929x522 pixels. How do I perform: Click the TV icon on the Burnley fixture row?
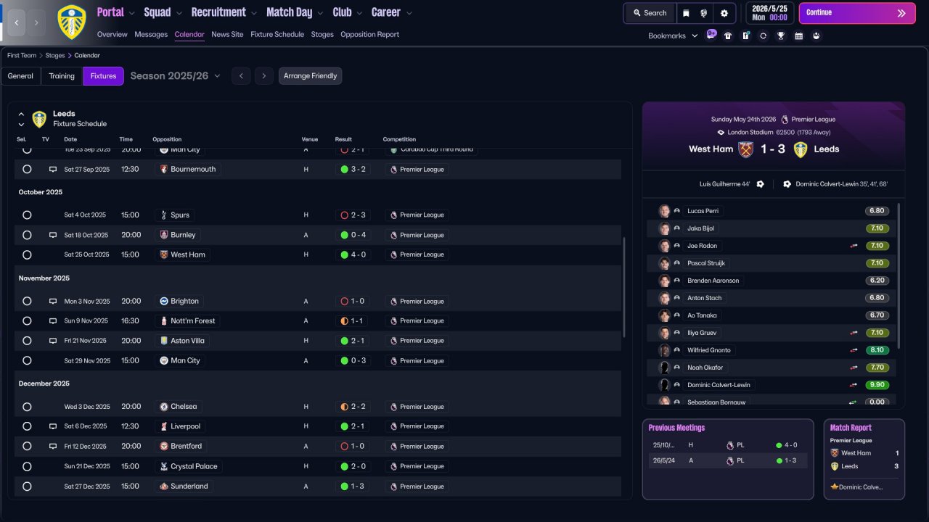pyautogui.click(x=52, y=235)
